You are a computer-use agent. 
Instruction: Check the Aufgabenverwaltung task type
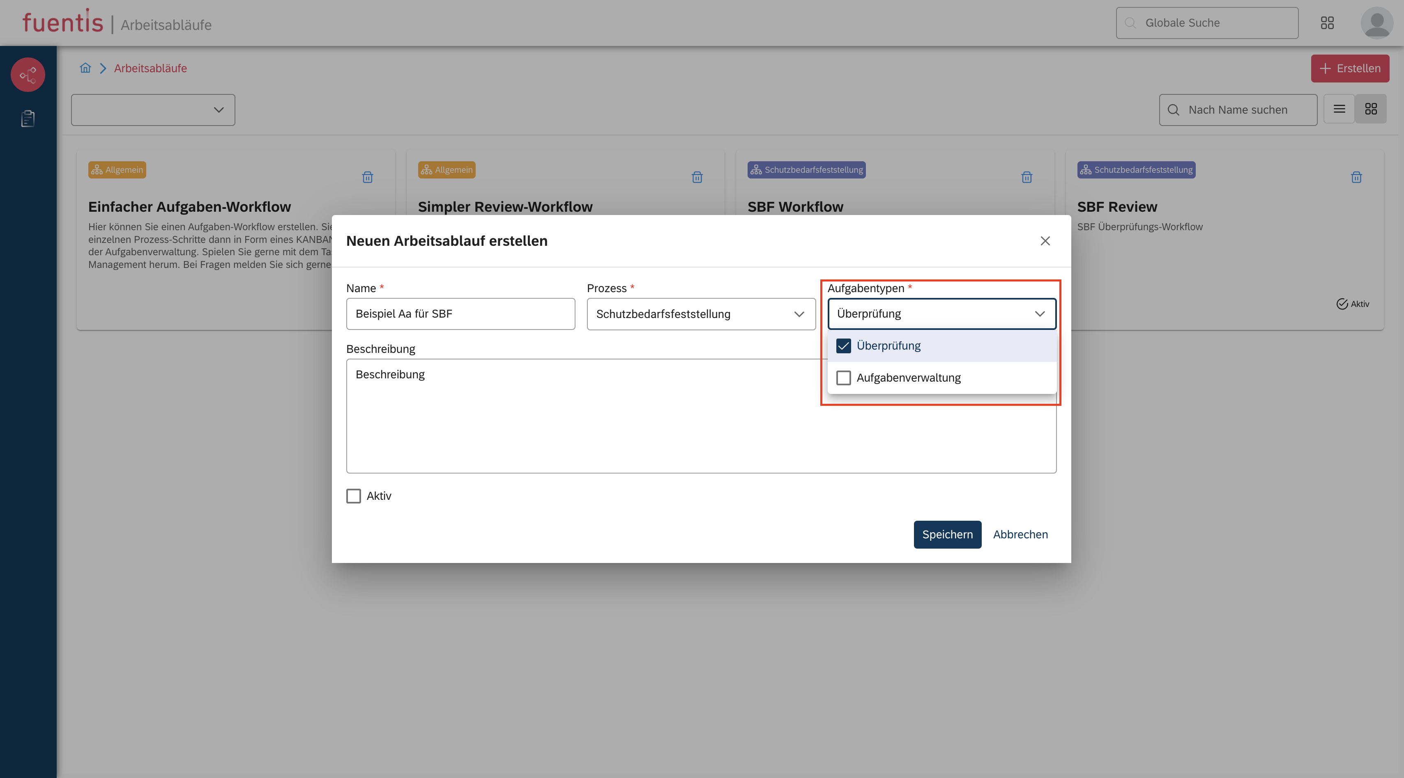tap(844, 378)
